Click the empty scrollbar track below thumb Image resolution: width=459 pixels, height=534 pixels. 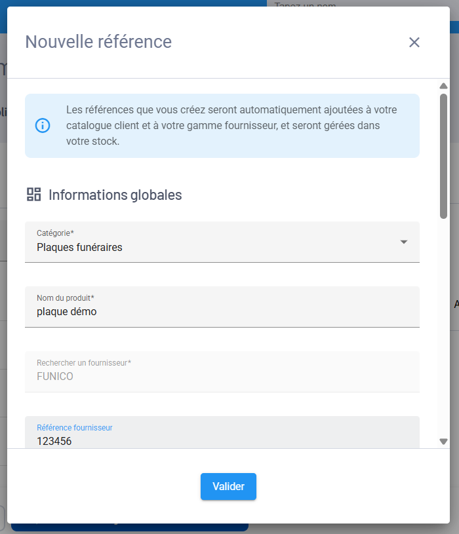pyautogui.click(x=443, y=328)
